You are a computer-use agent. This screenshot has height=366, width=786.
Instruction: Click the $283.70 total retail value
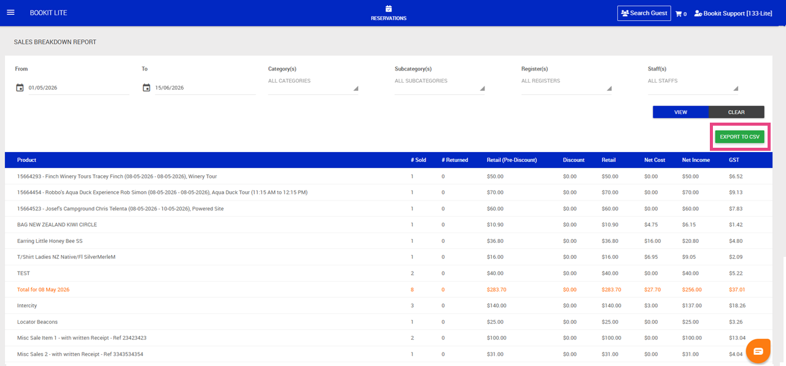(611, 289)
